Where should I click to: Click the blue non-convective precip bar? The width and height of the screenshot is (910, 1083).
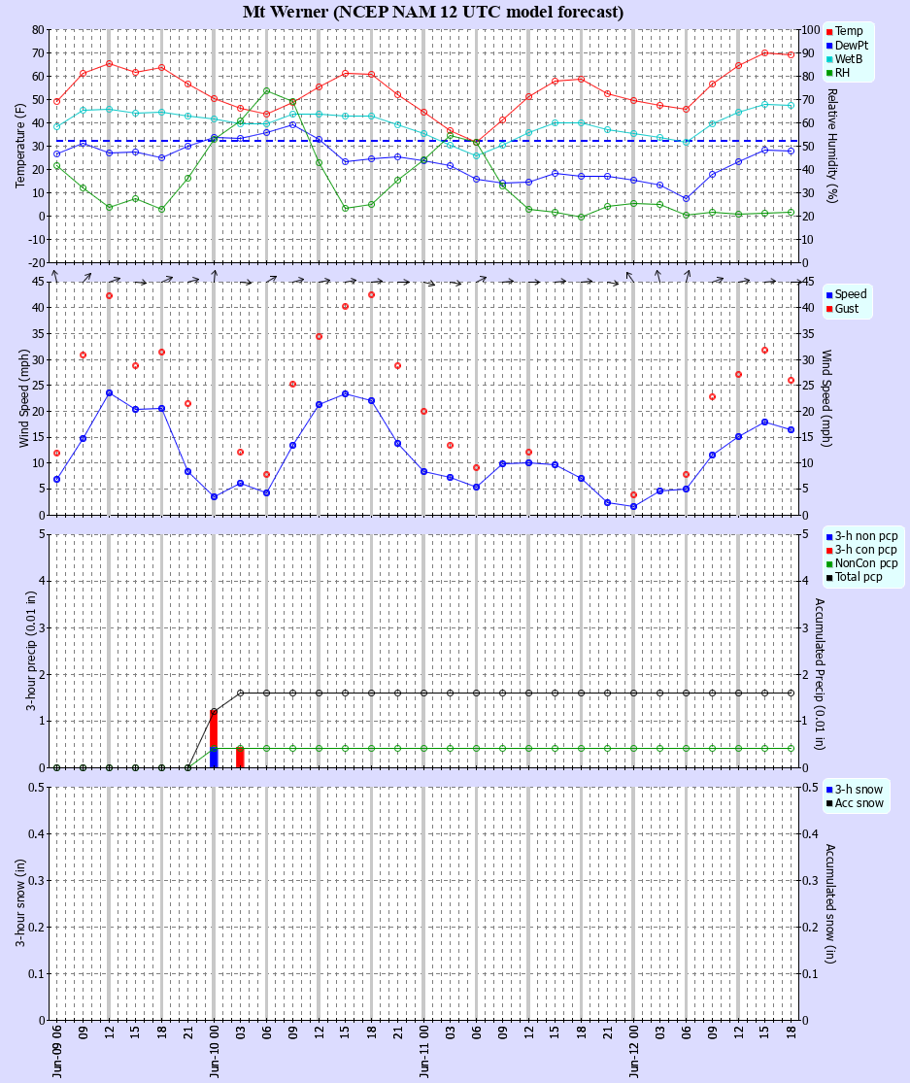(214, 758)
